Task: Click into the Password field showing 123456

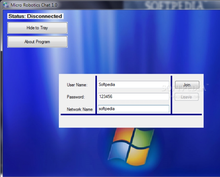Action: click(133, 97)
